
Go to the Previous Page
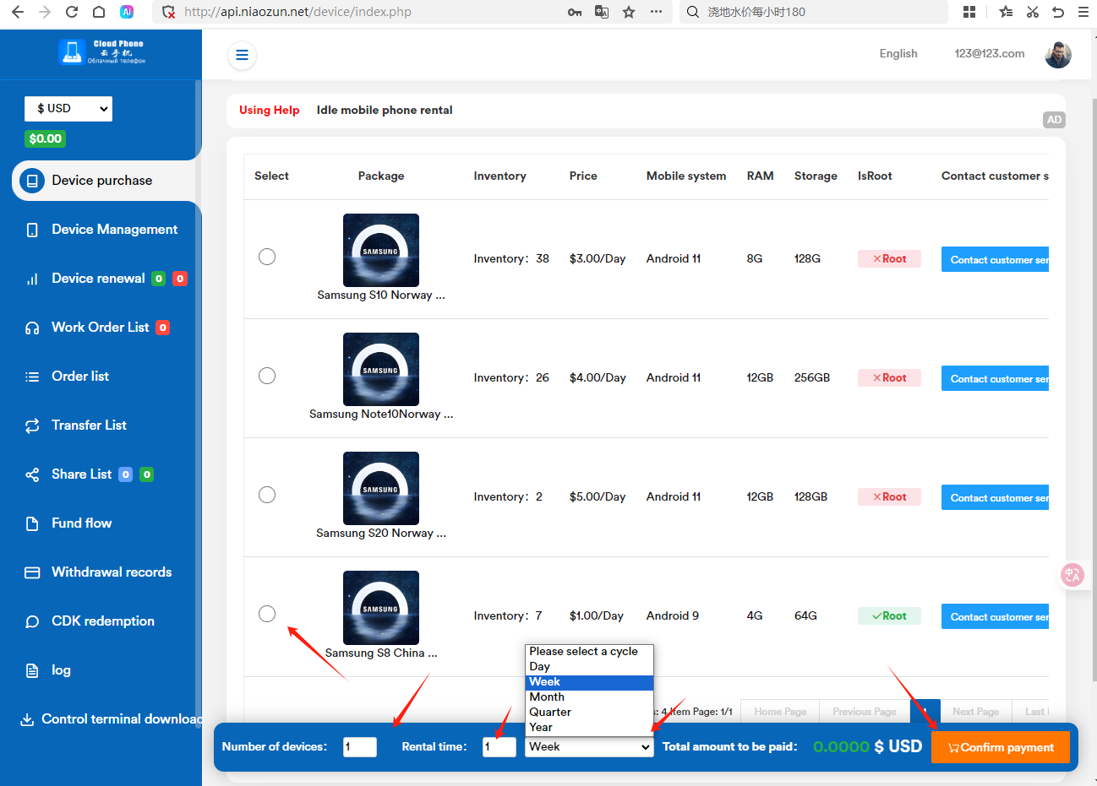coord(865,712)
